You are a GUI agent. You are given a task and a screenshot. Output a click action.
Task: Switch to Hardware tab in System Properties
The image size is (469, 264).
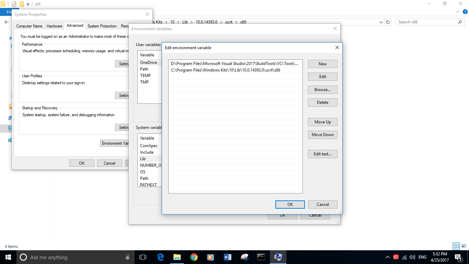55,26
